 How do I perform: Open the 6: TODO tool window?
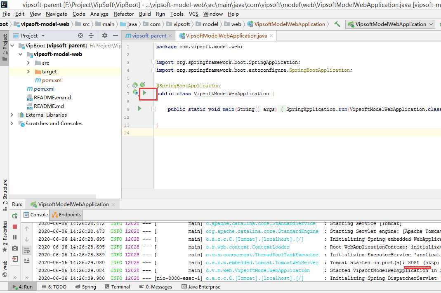[54, 287]
